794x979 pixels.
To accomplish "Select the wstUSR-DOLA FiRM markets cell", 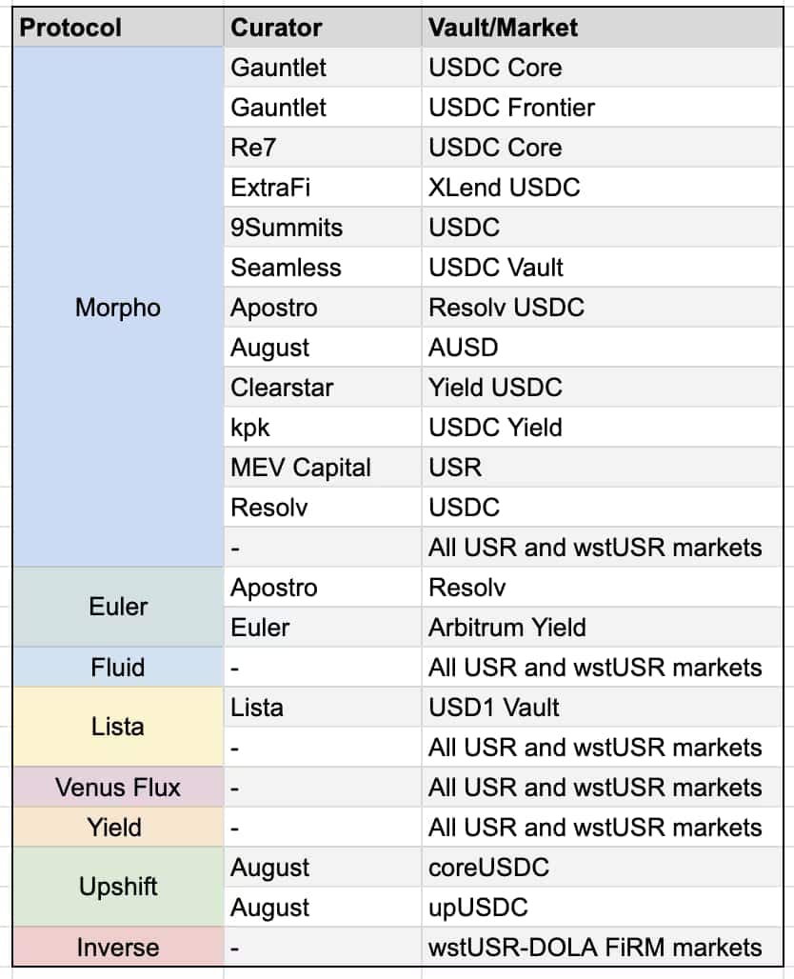I will coord(595,948).
